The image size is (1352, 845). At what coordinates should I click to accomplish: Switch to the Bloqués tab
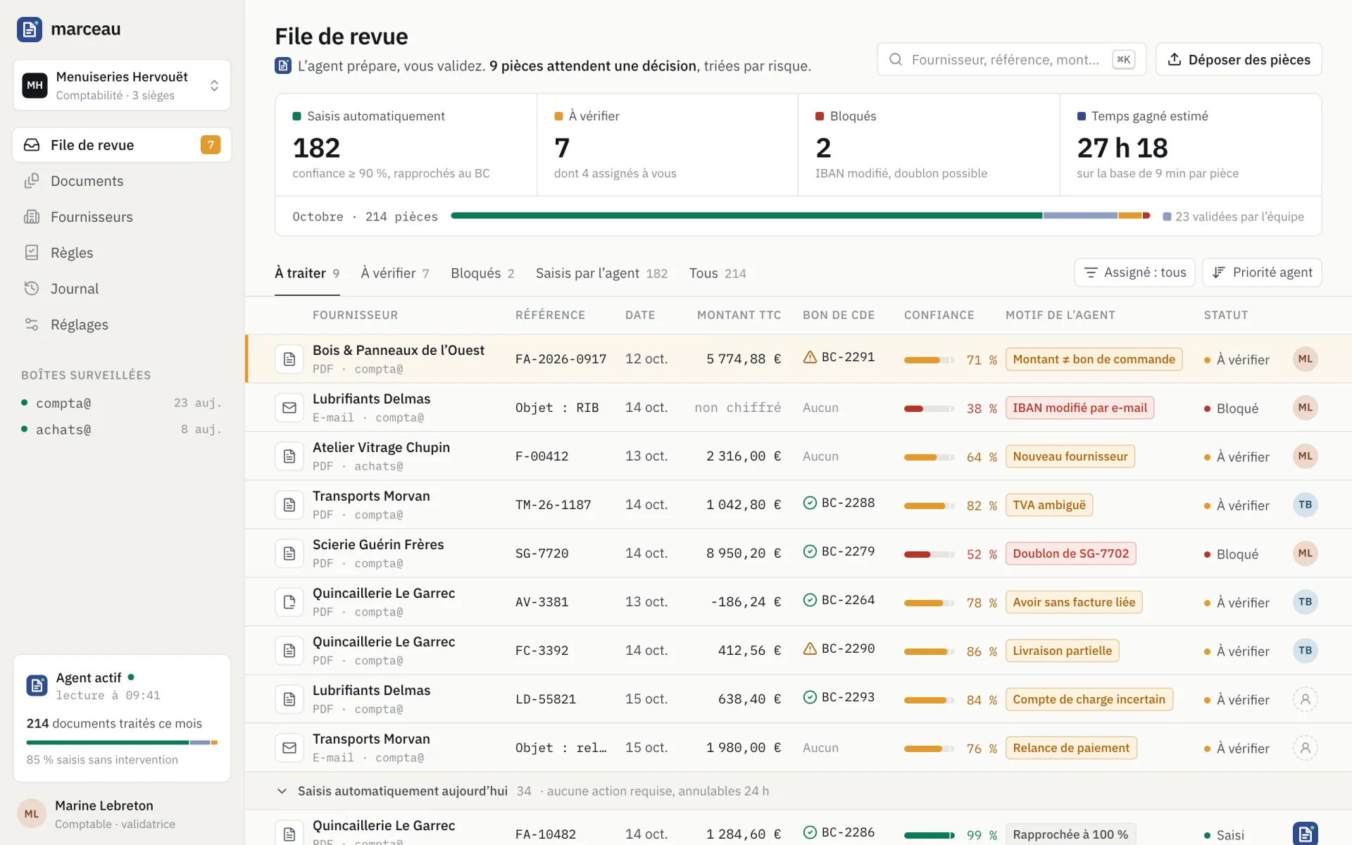pos(482,273)
